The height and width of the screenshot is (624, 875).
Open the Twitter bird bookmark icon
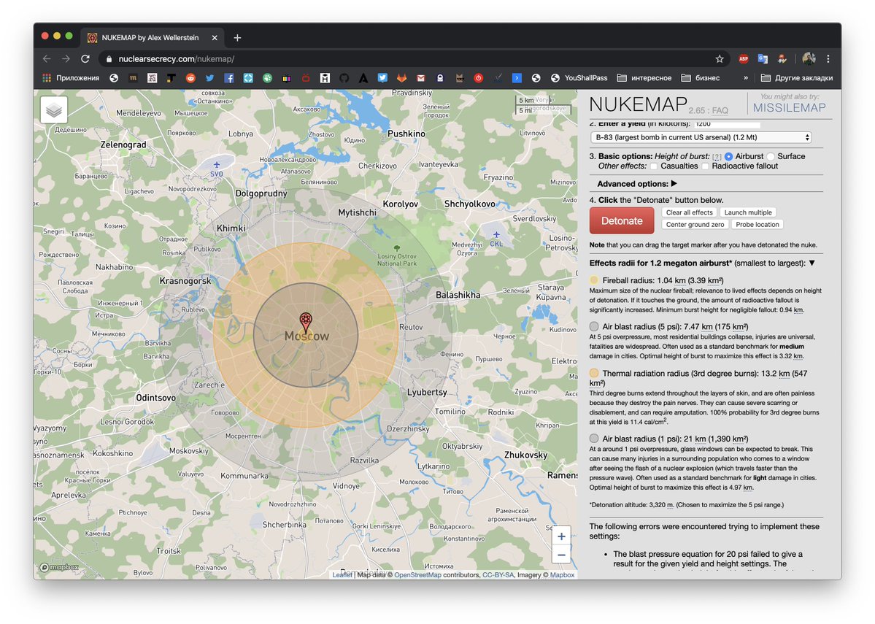(x=210, y=77)
